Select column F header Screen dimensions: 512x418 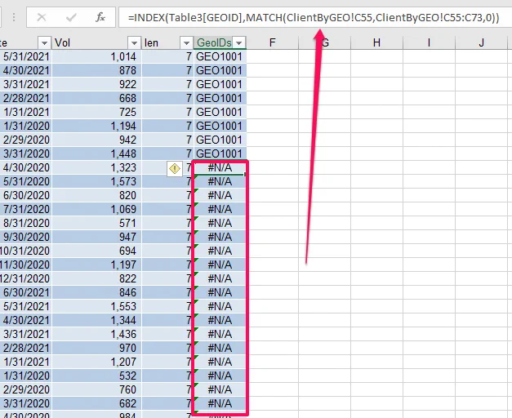[x=272, y=42]
